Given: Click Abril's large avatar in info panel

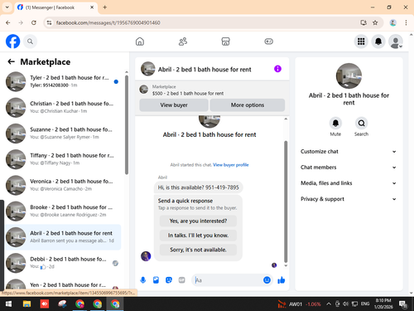Looking at the screenshot, I should pyautogui.click(x=349, y=76).
